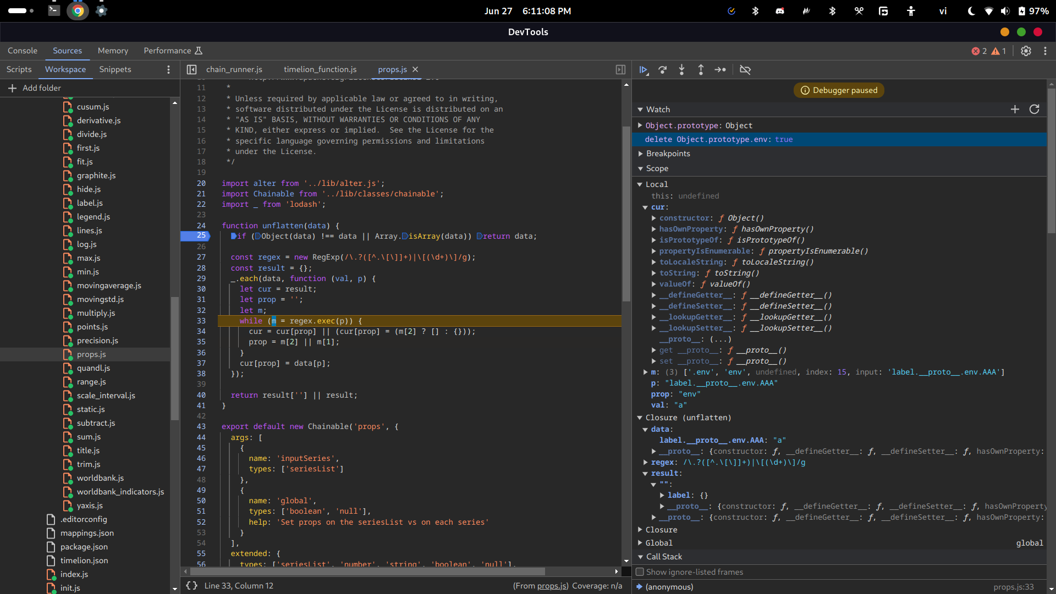Viewport: 1056px width, 594px height.
Task: Select the Debugger paused badge
Action: 839,90
